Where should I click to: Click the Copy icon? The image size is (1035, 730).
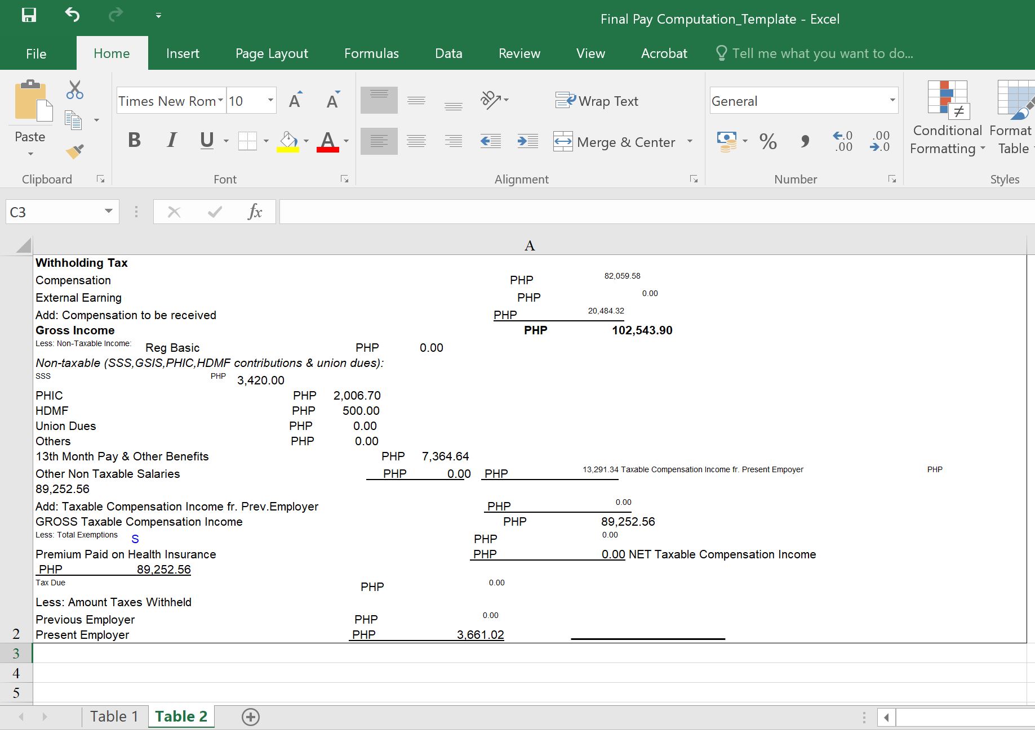coord(74,120)
